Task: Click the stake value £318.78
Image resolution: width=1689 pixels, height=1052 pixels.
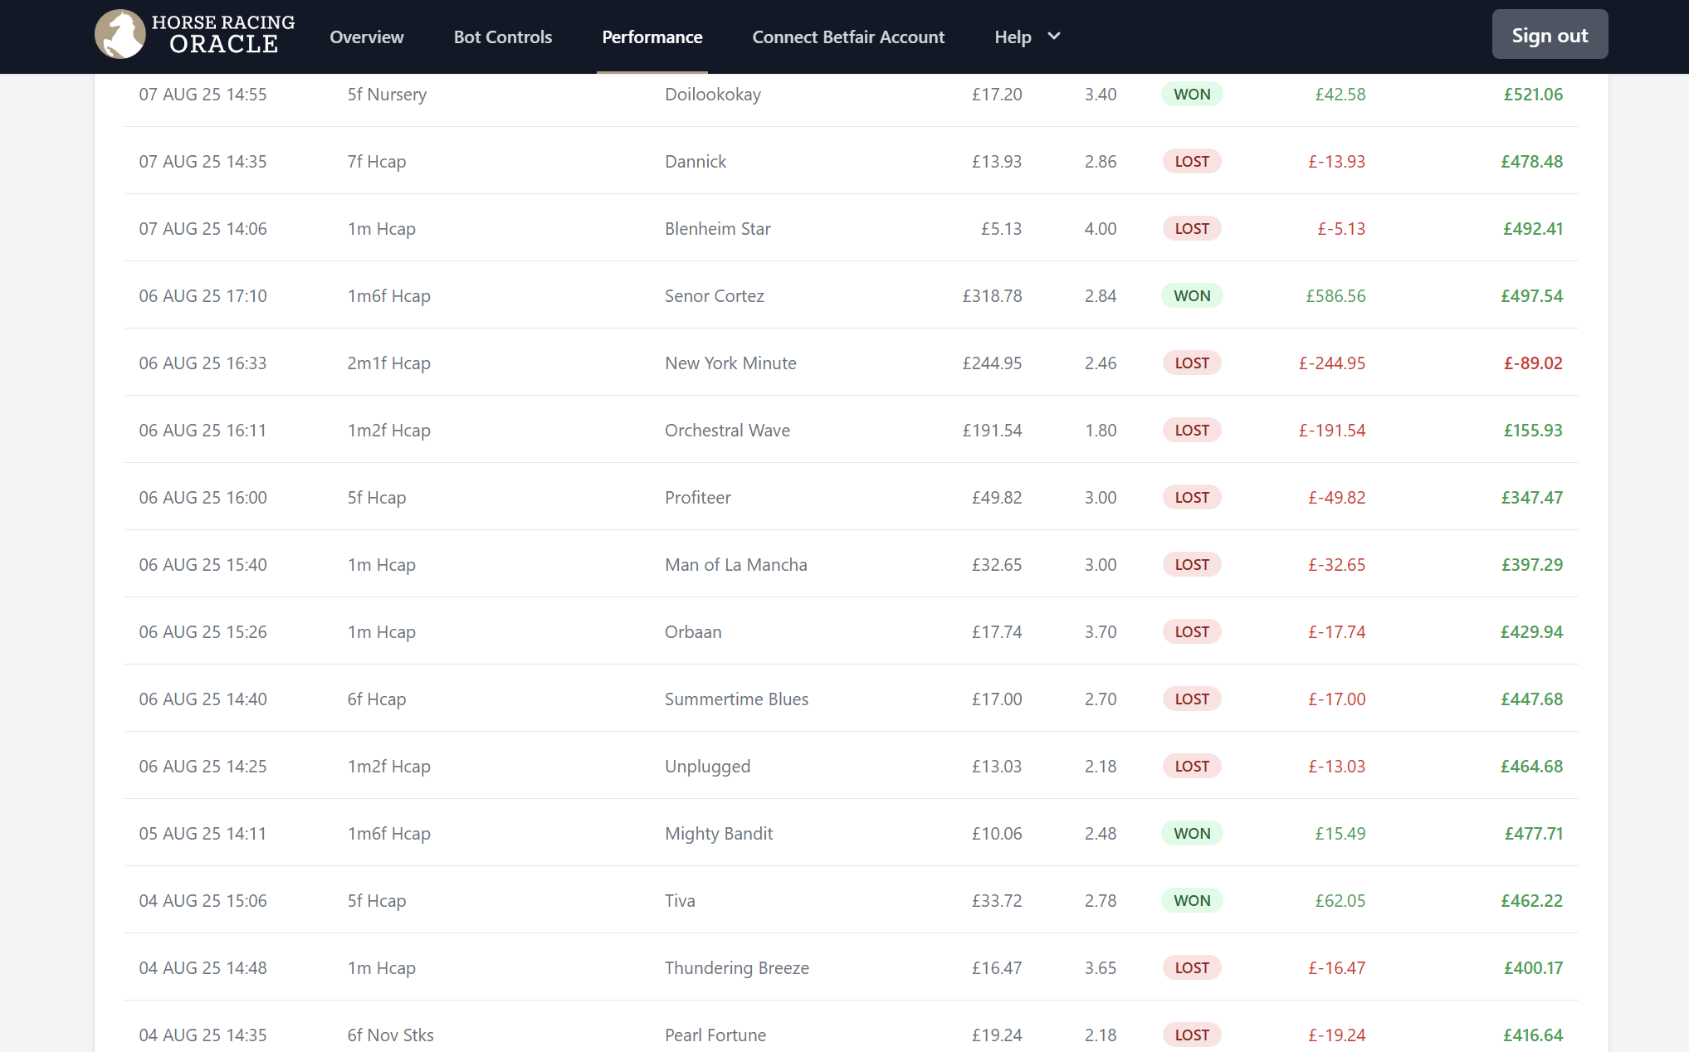Action: [x=992, y=295]
